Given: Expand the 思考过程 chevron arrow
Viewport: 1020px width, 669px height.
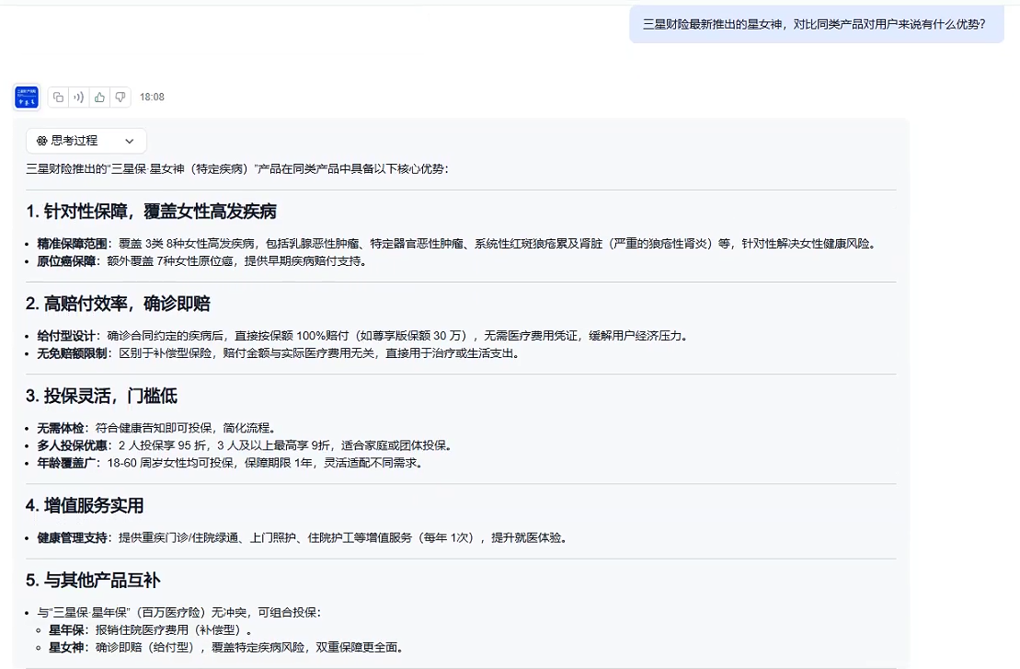Looking at the screenshot, I should pos(129,141).
